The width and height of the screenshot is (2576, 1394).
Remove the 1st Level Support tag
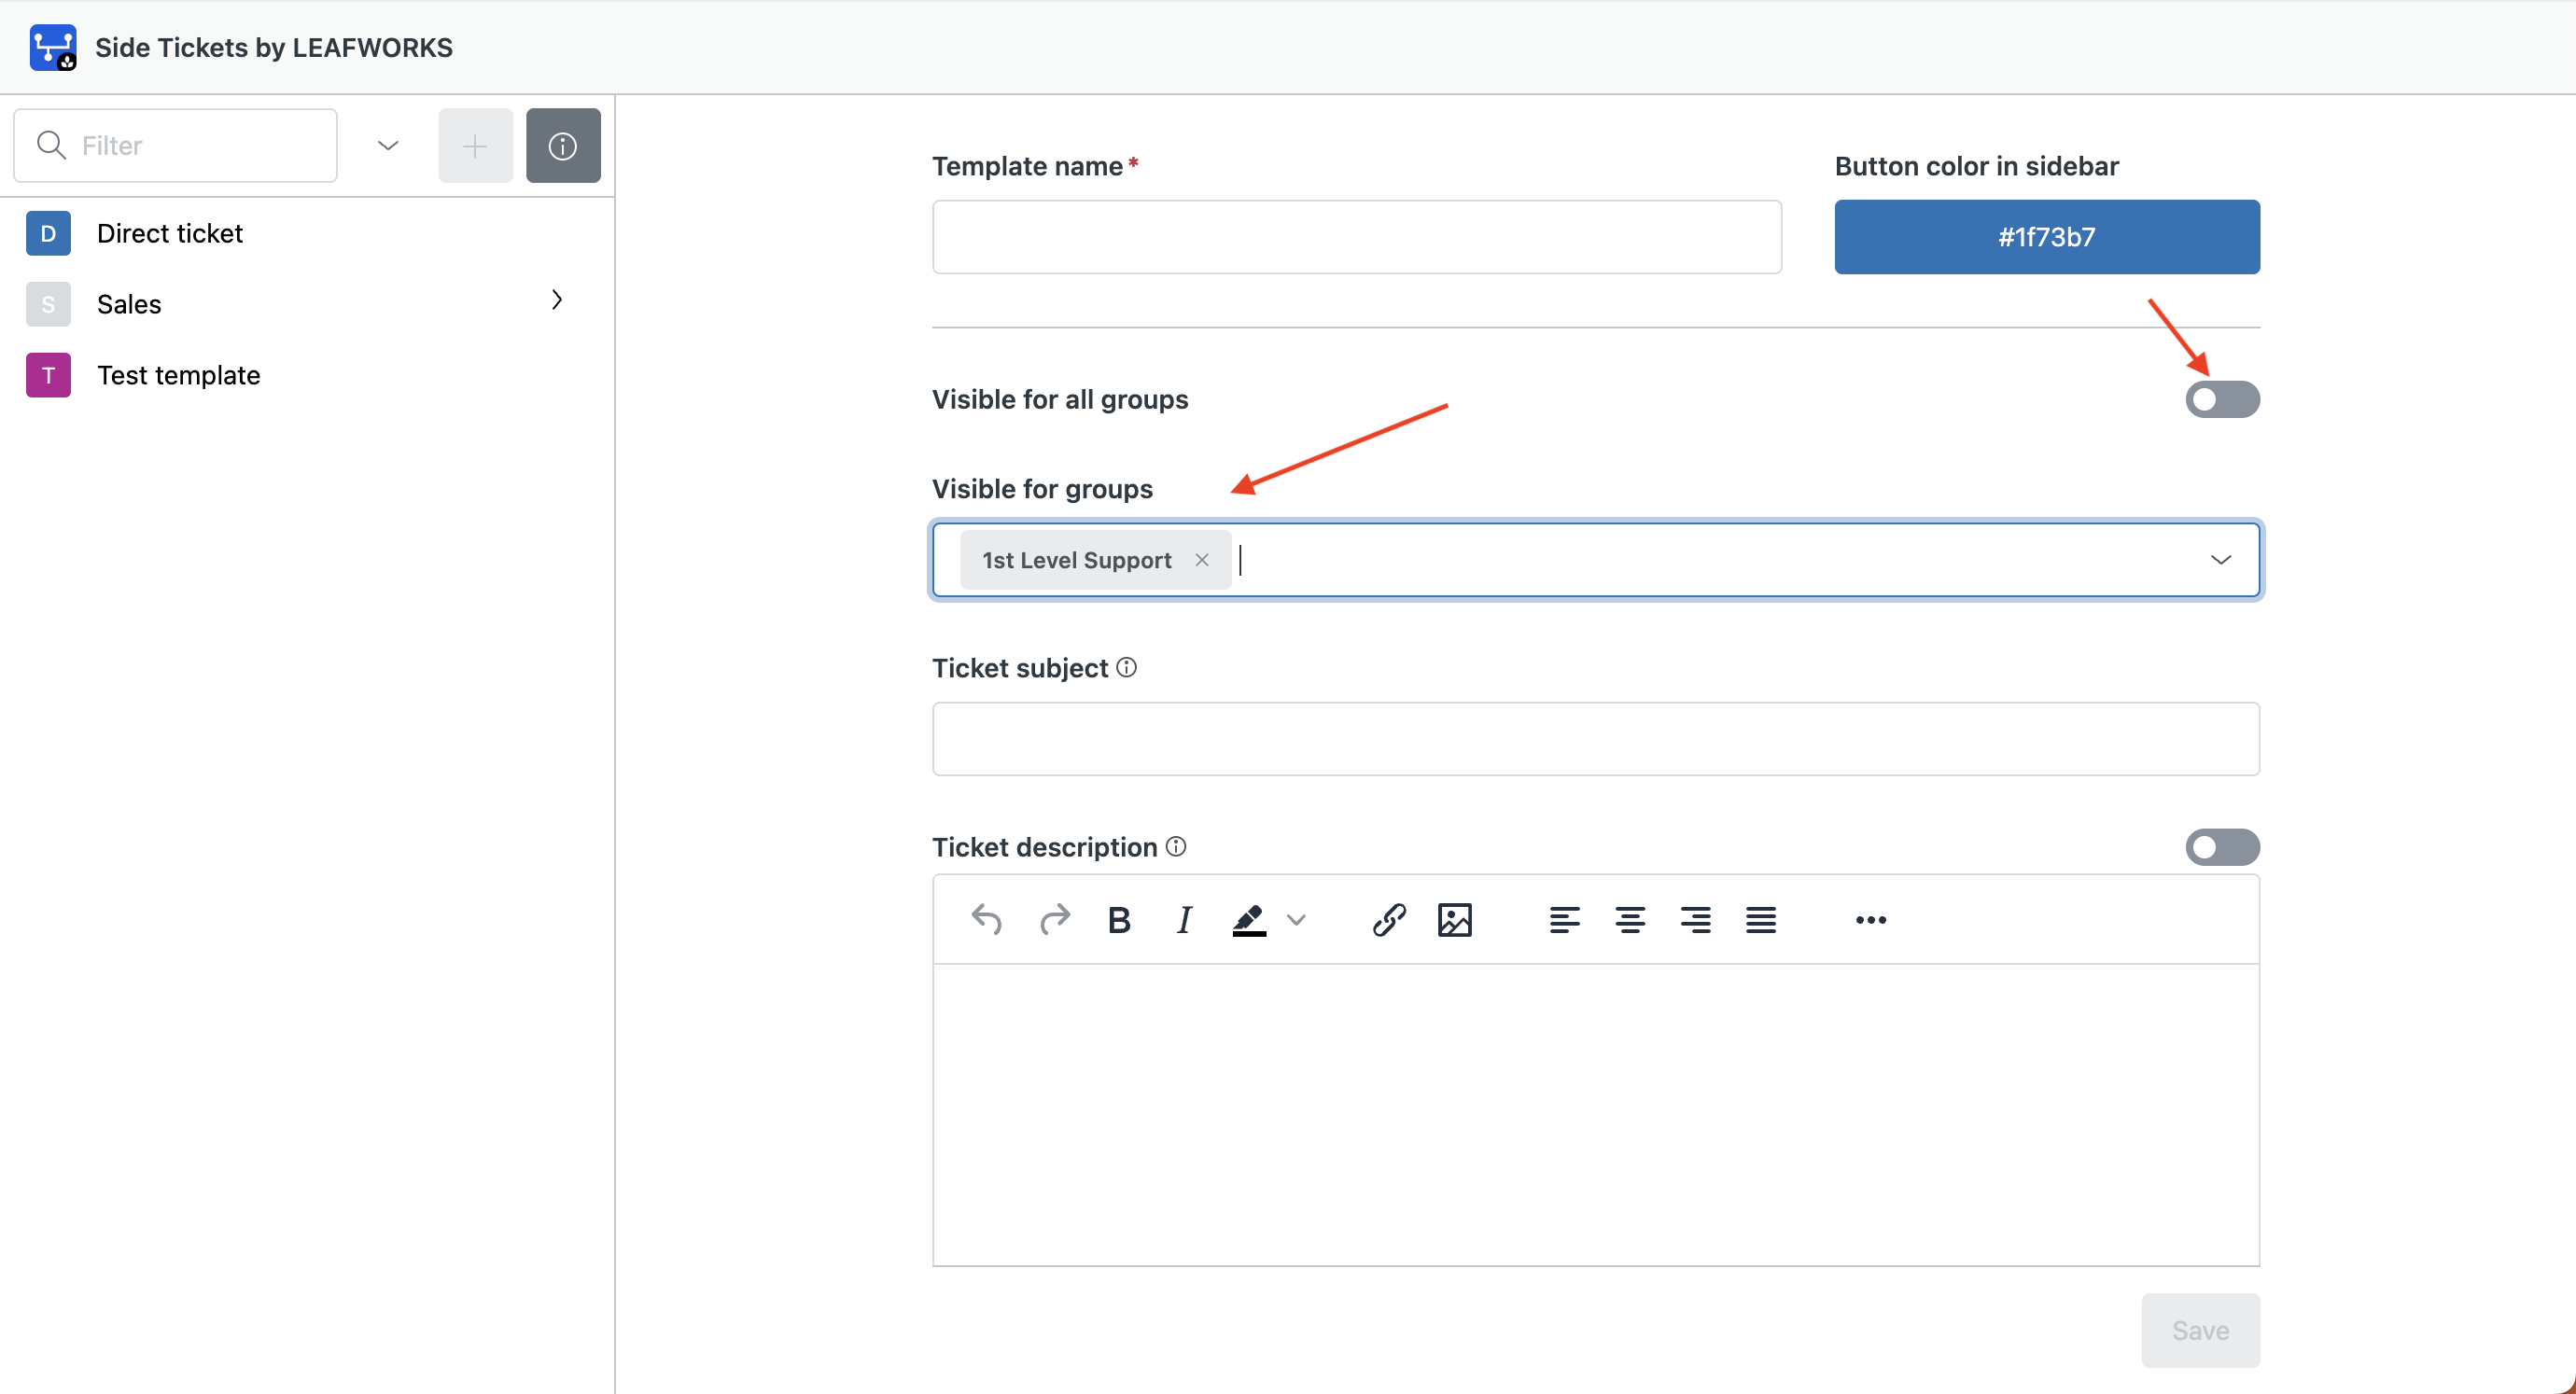pos(1202,560)
